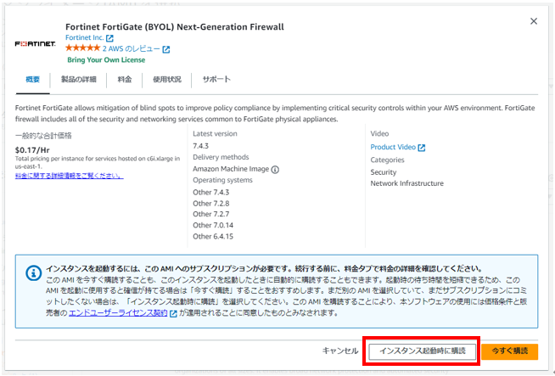Open the Fortinet Inc. vendor link
The image size is (555, 376).
85,37
